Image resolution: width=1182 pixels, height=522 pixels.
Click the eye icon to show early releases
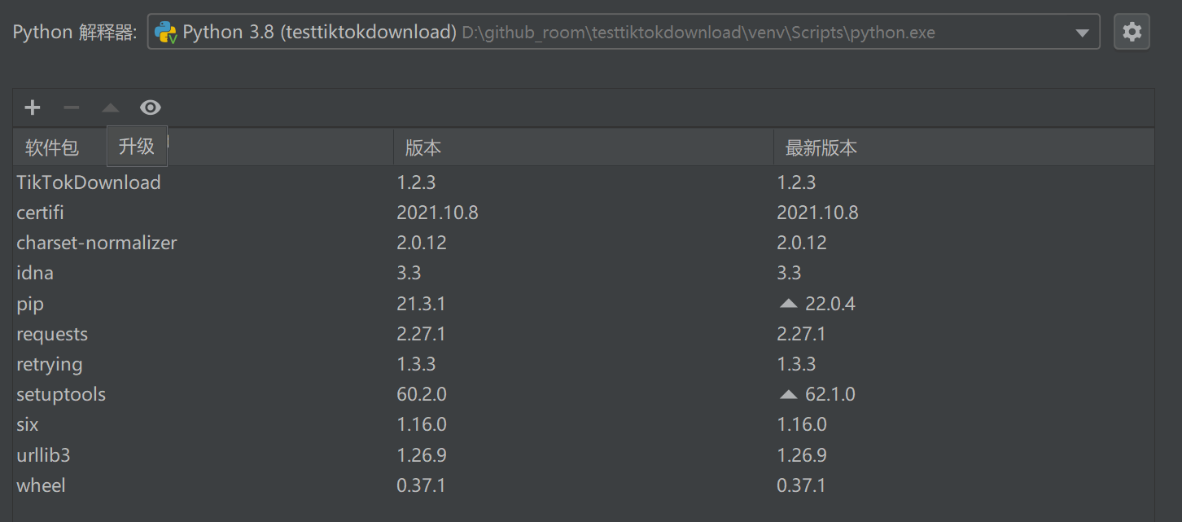(x=150, y=107)
